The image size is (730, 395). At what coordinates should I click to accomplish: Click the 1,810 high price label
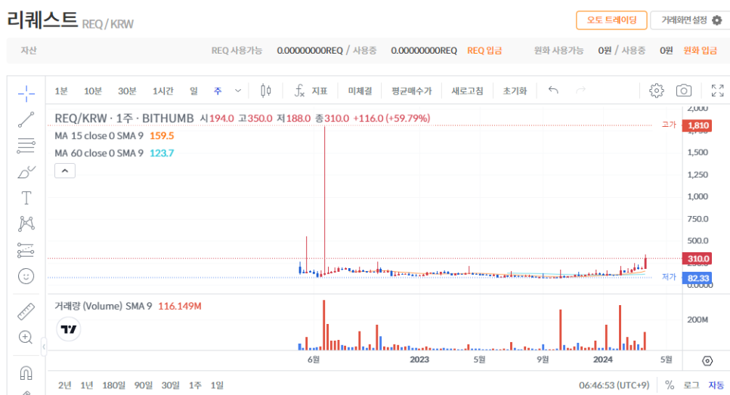pyautogui.click(x=697, y=125)
